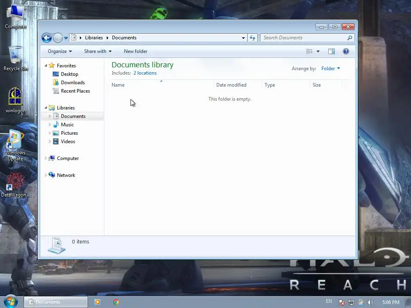Sort by the Name column header

tap(161, 85)
